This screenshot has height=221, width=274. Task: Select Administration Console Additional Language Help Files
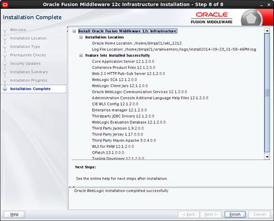(150, 98)
